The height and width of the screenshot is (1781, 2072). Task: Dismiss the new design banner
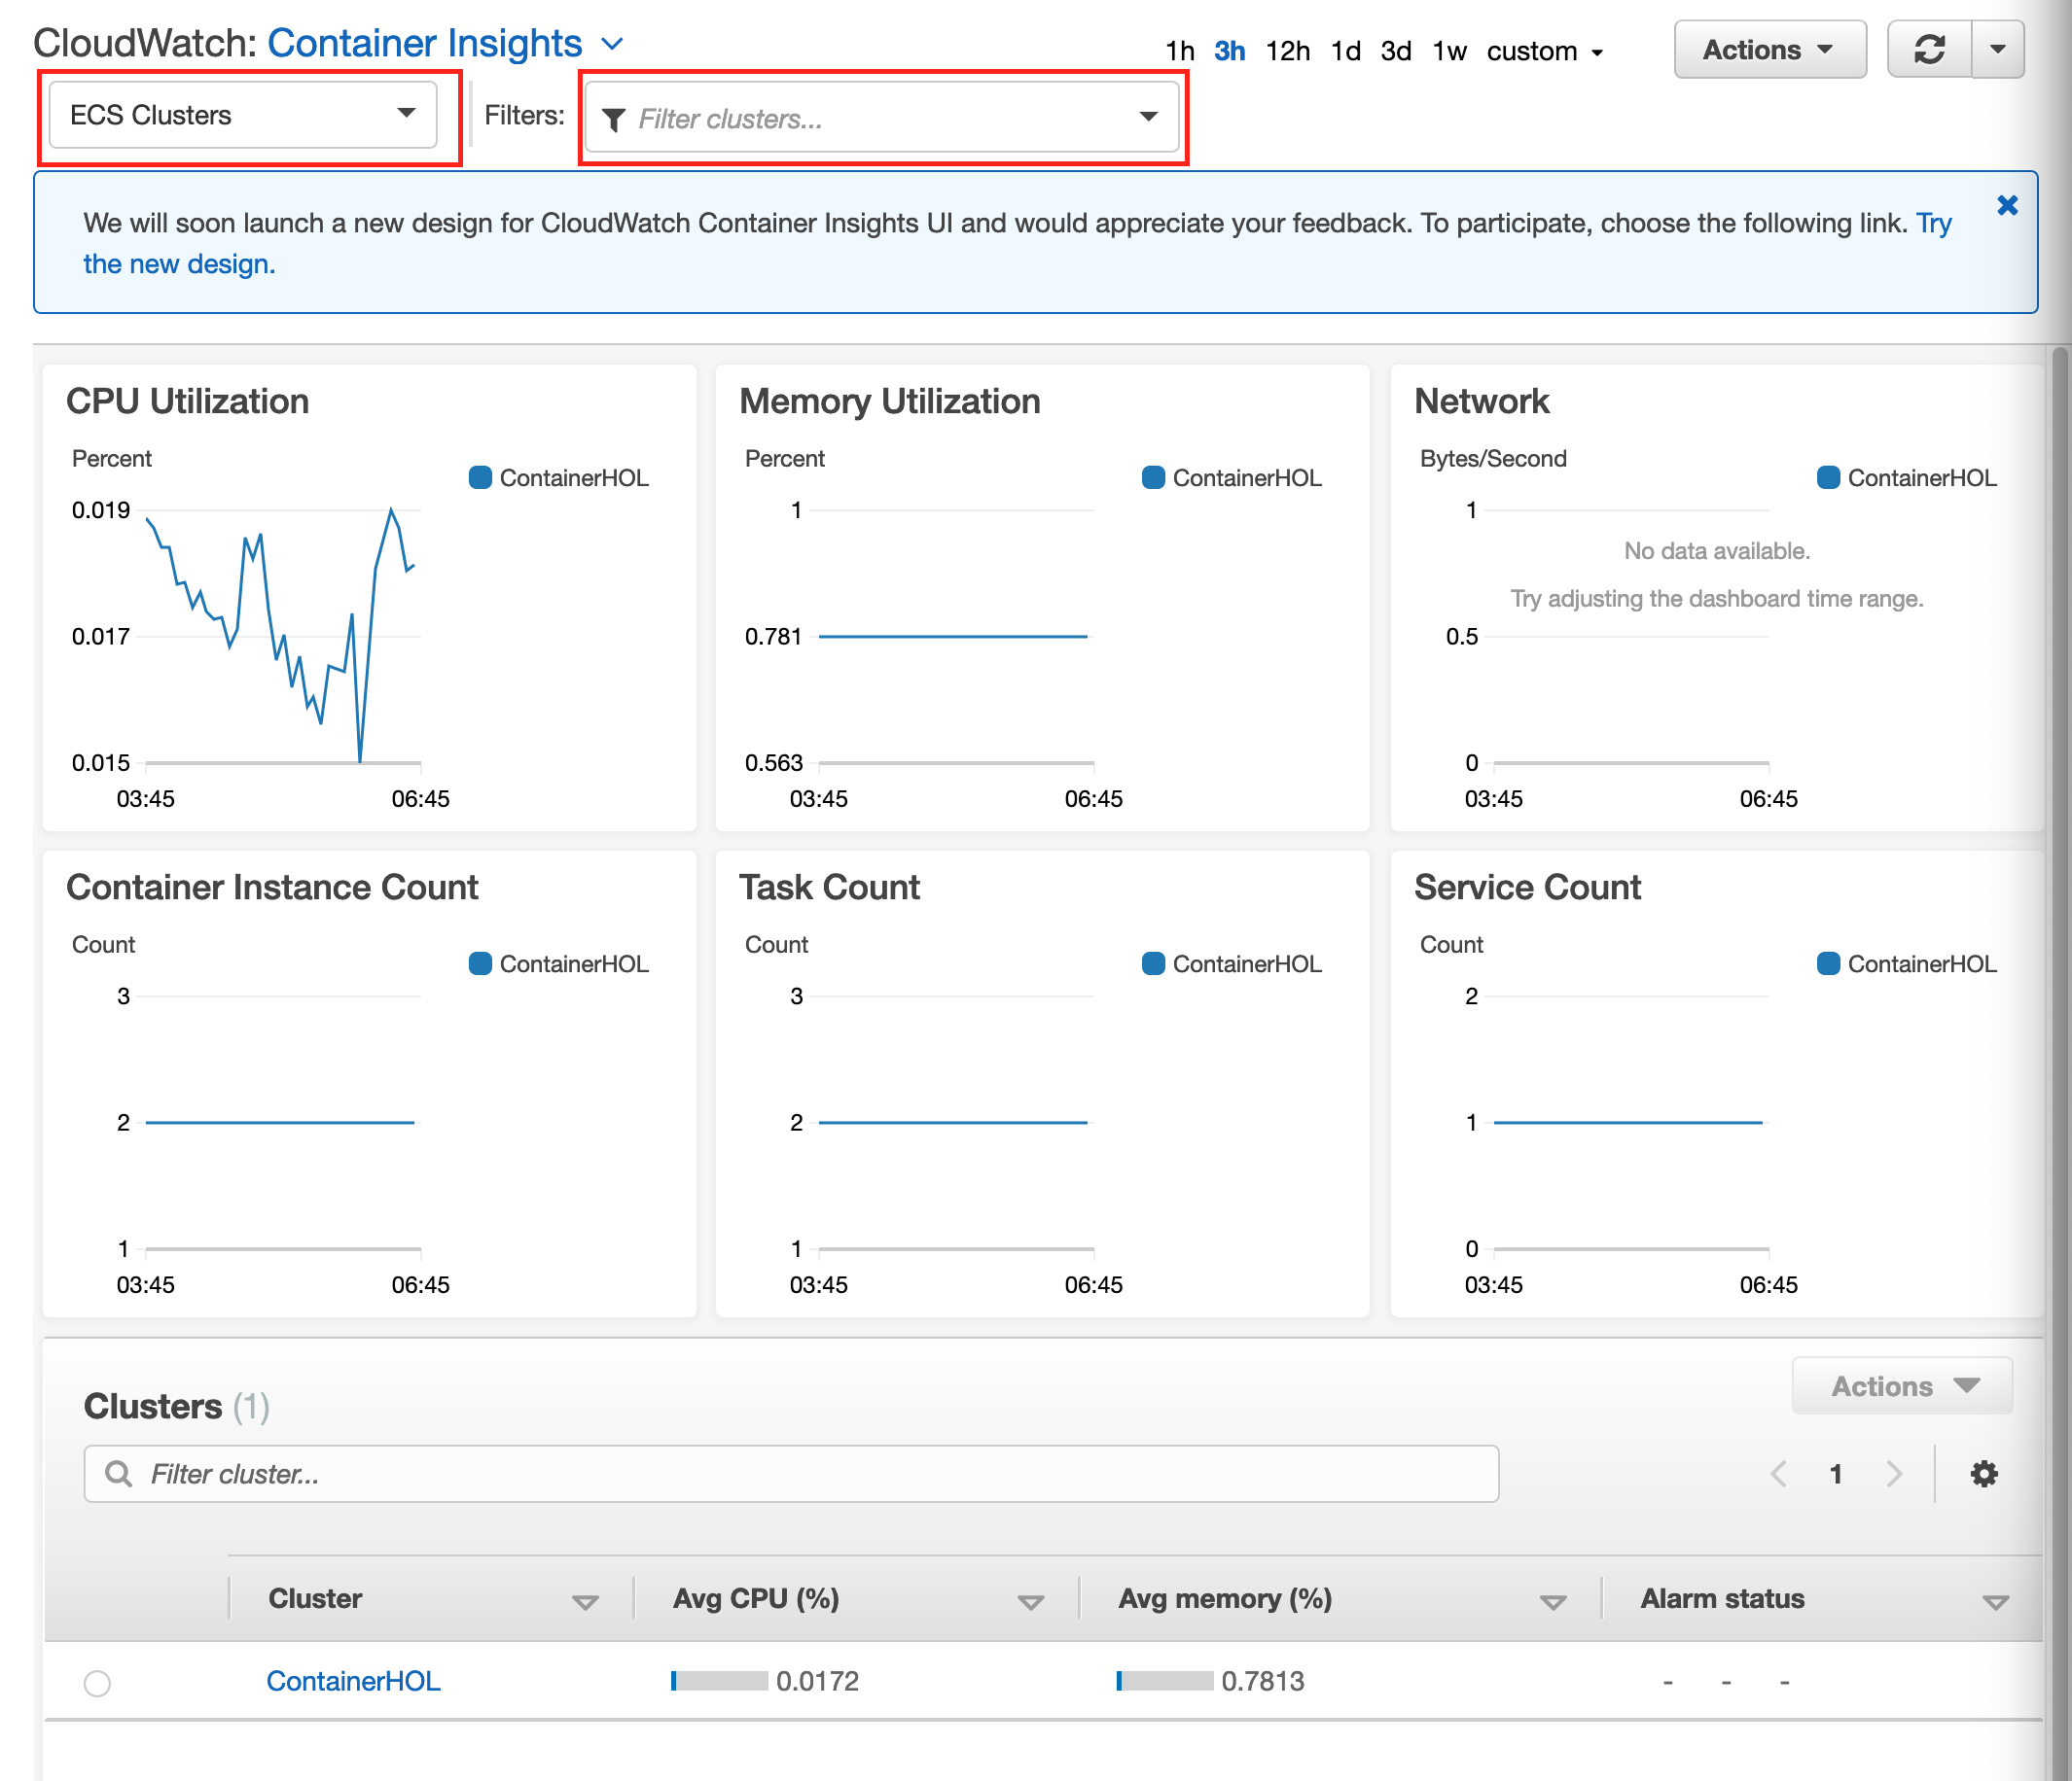coord(2006,206)
